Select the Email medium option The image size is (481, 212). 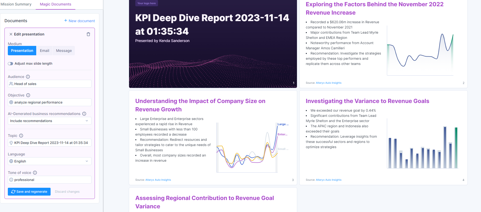click(x=45, y=51)
